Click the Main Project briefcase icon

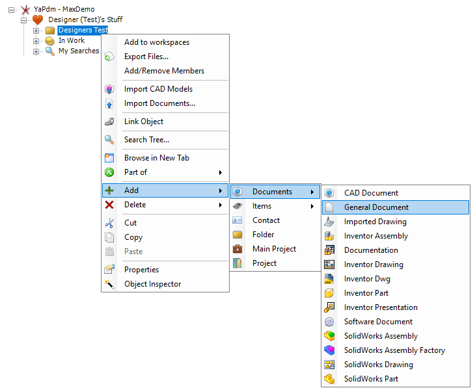pos(238,249)
